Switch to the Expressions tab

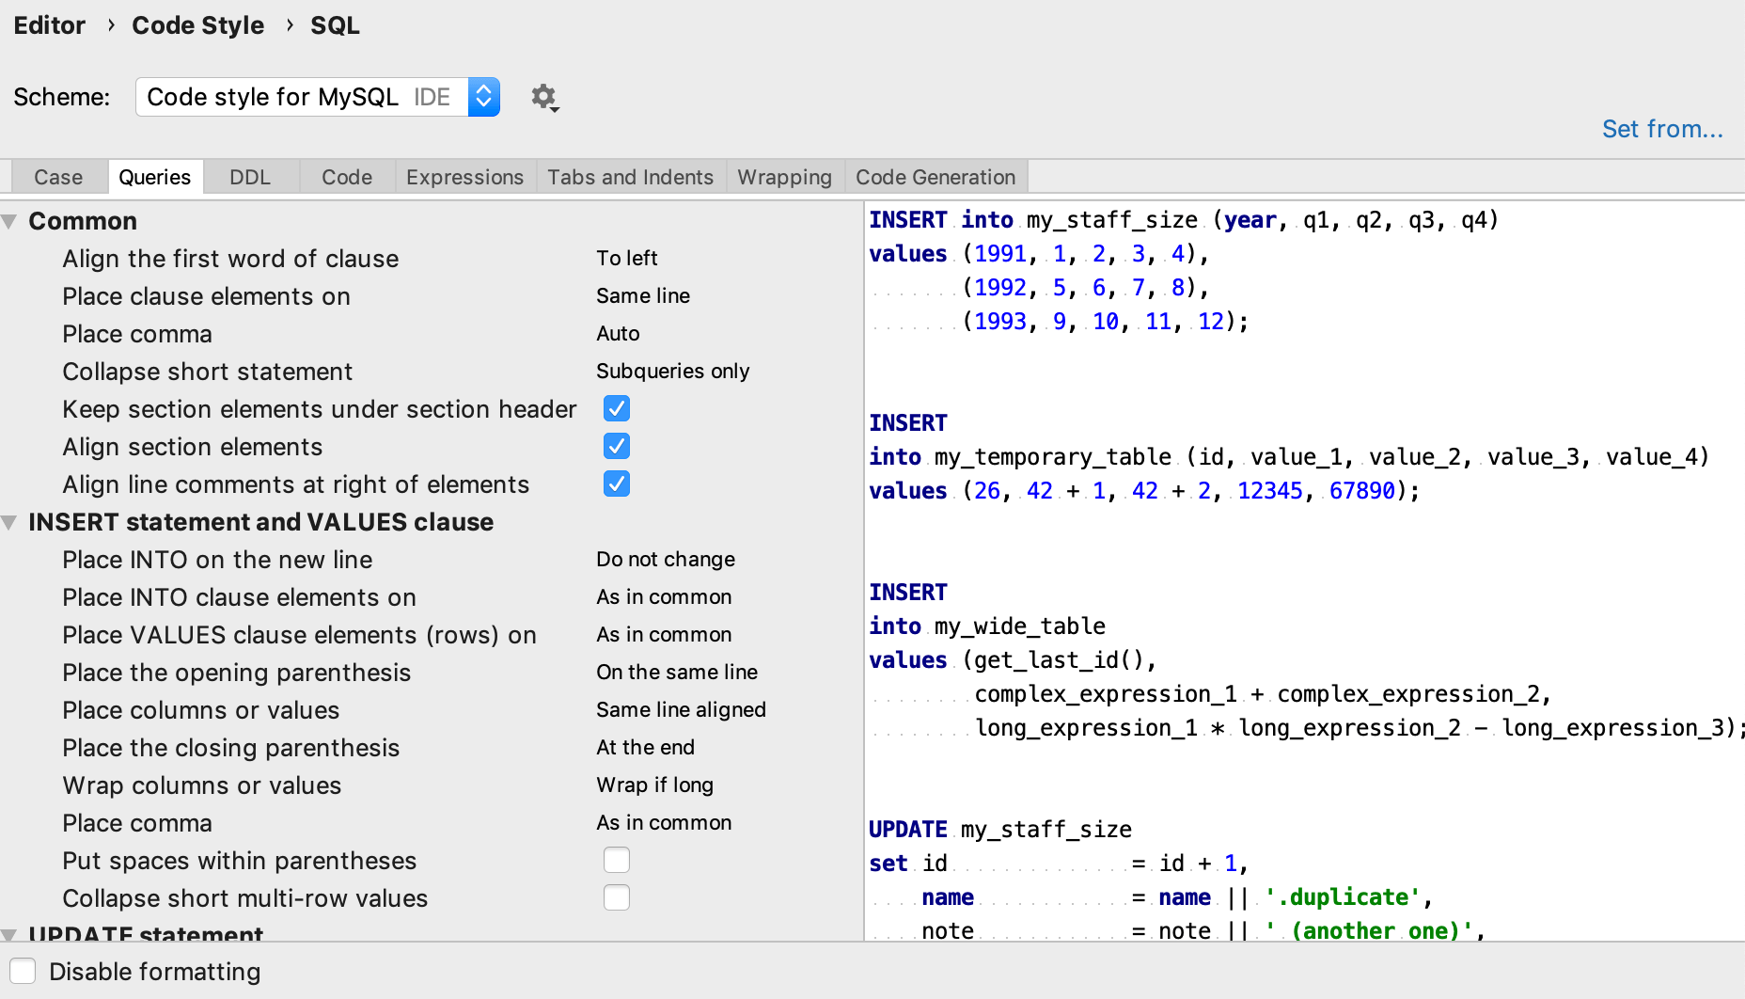(464, 177)
